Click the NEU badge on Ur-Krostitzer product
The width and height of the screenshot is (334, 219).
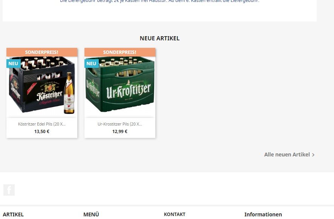click(91, 63)
